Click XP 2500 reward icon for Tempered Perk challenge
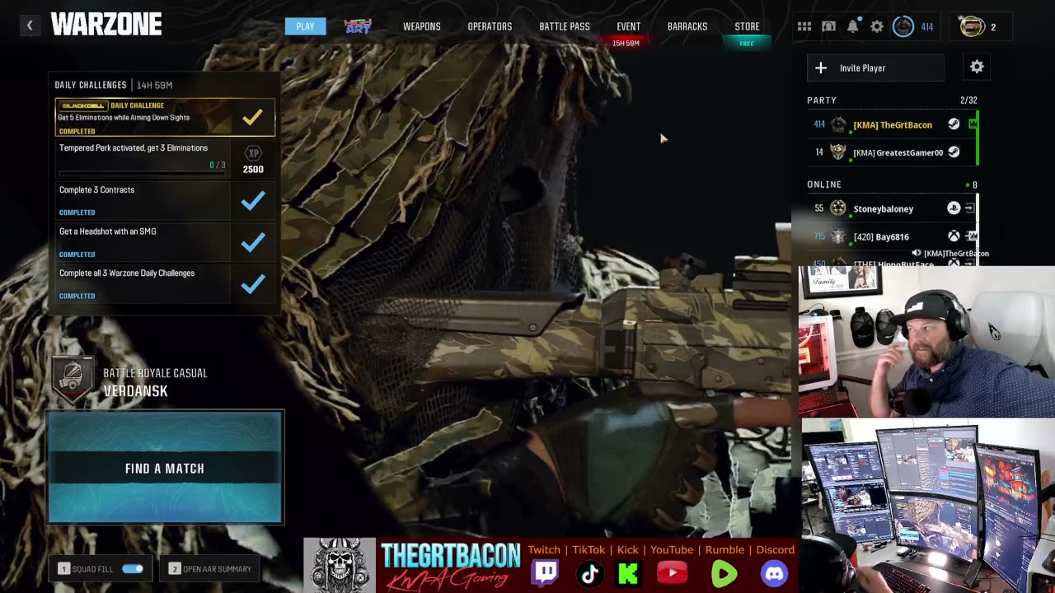 coord(253,160)
